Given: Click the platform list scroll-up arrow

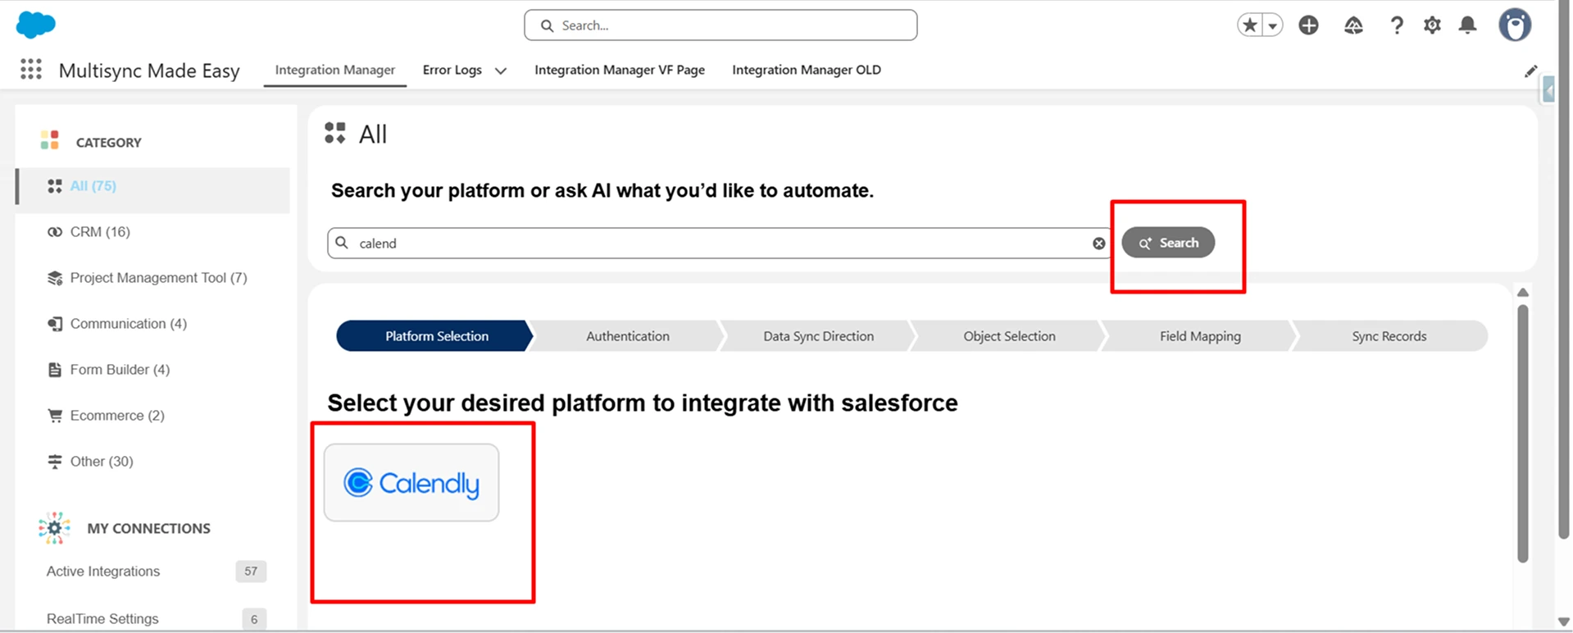Looking at the screenshot, I should point(1523,293).
